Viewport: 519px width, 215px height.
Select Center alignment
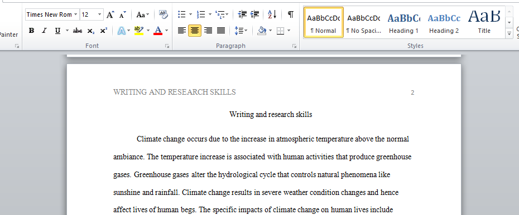[195, 31]
